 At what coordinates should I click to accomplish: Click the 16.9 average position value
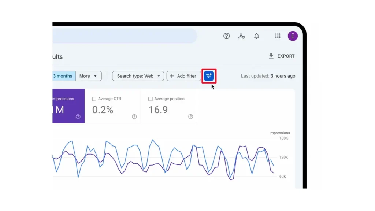[x=158, y=110]
